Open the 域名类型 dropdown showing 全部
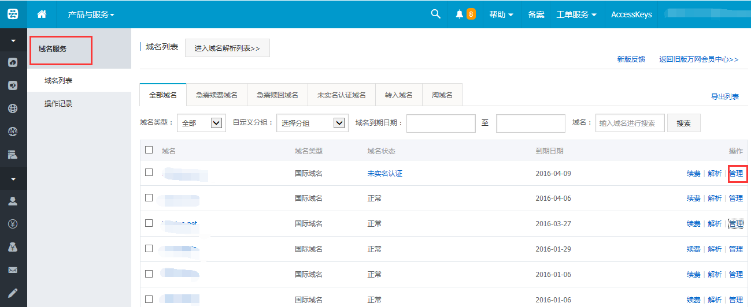 pos(201,123)
